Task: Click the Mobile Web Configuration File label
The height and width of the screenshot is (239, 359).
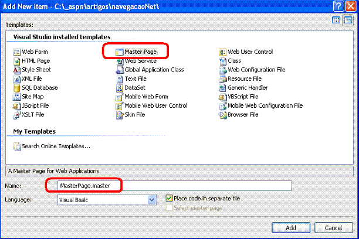Action: tap(265, 105)
